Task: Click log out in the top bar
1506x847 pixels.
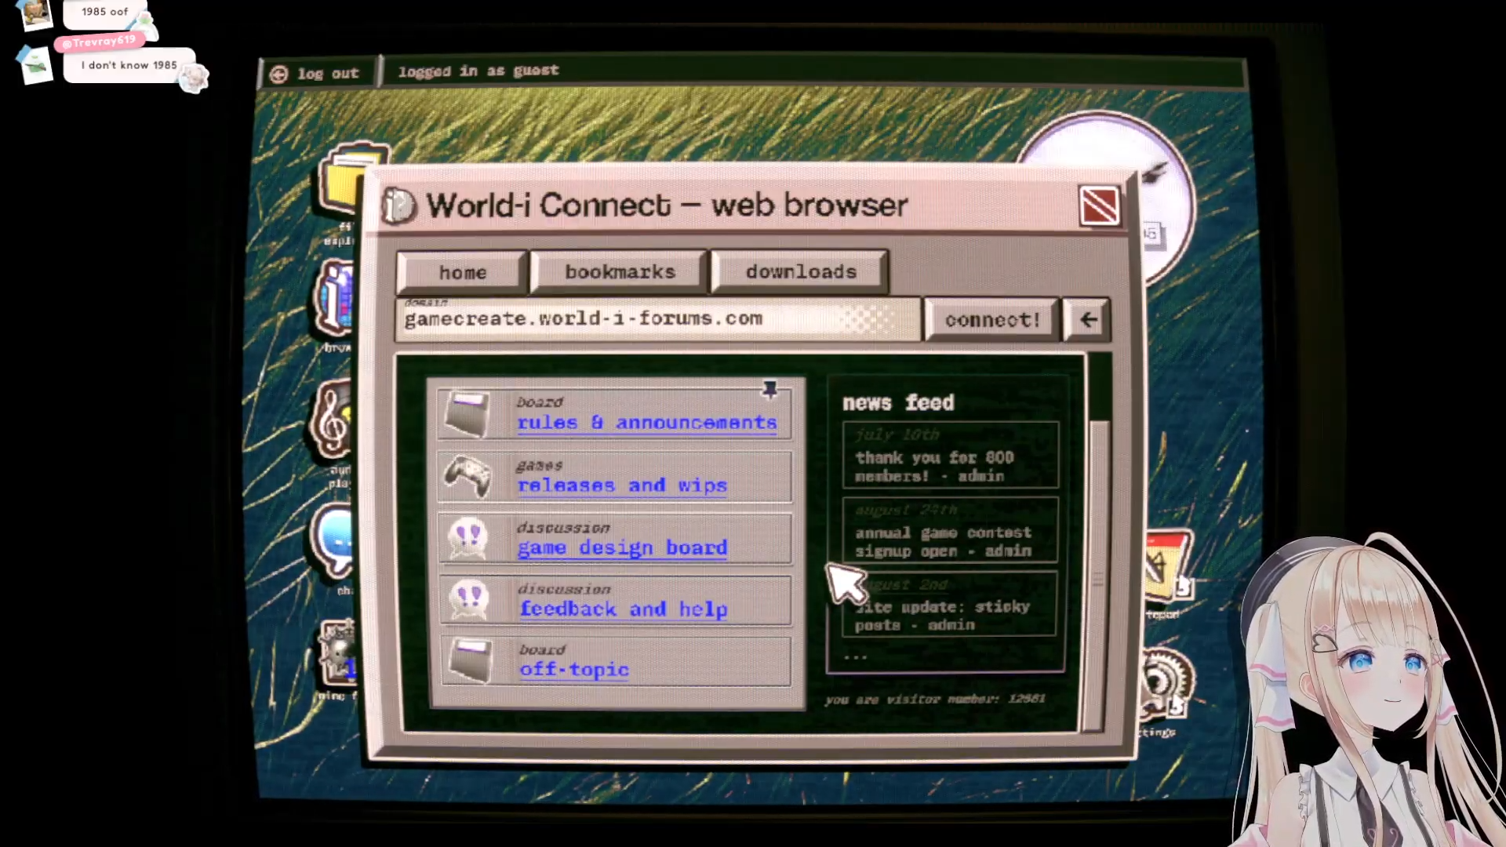Action: coord(316,74)
